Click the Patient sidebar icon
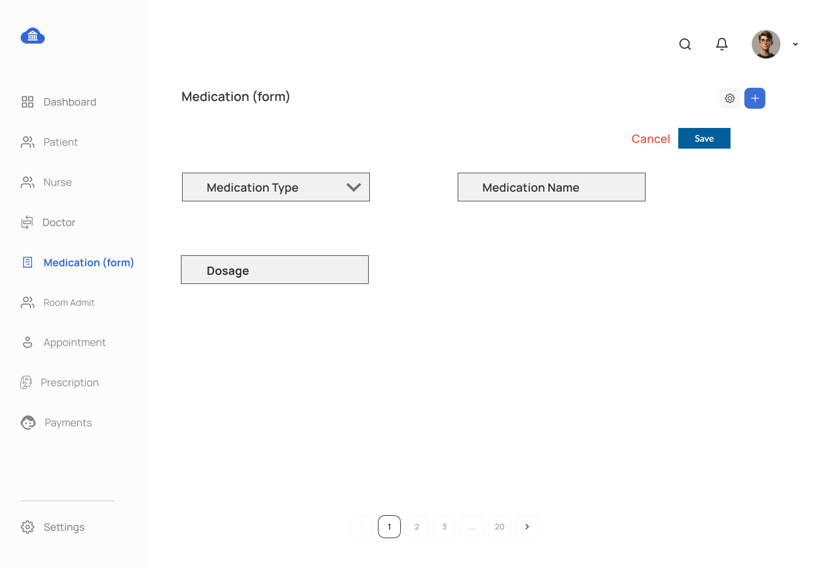The height and width of the screenshot is (568, 827). pyautogui.click(x=28, y=142)
